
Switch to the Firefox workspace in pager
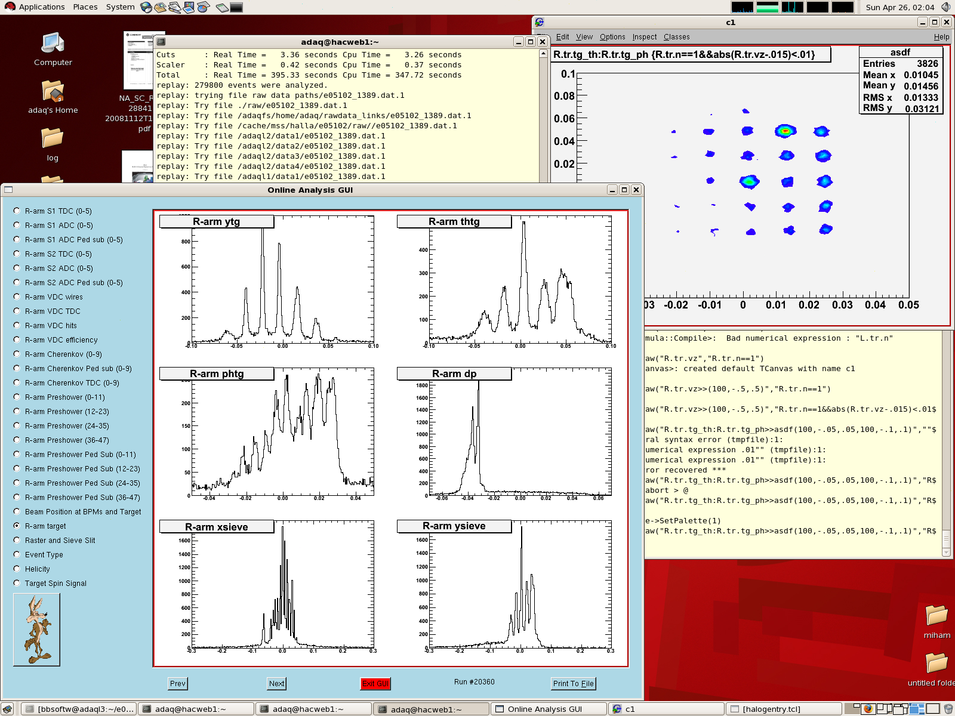coord(868,709)
